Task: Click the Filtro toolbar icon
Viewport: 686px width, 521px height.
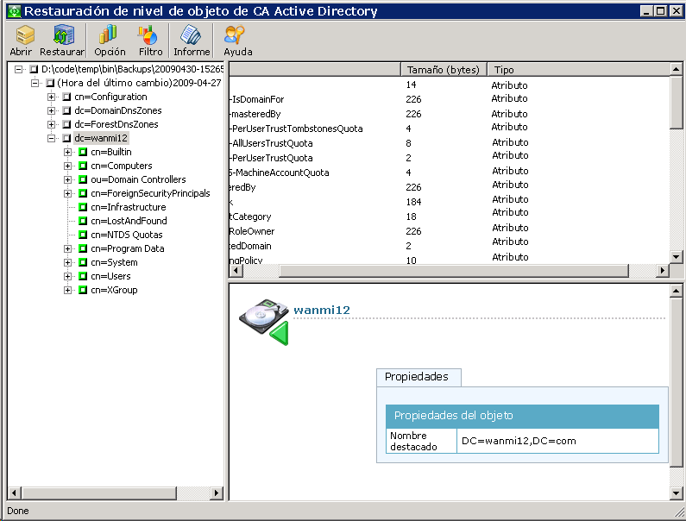Action: click(x=150, y=35)
